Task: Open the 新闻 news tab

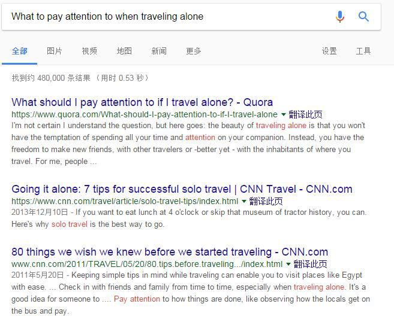Action: (159, 51)
